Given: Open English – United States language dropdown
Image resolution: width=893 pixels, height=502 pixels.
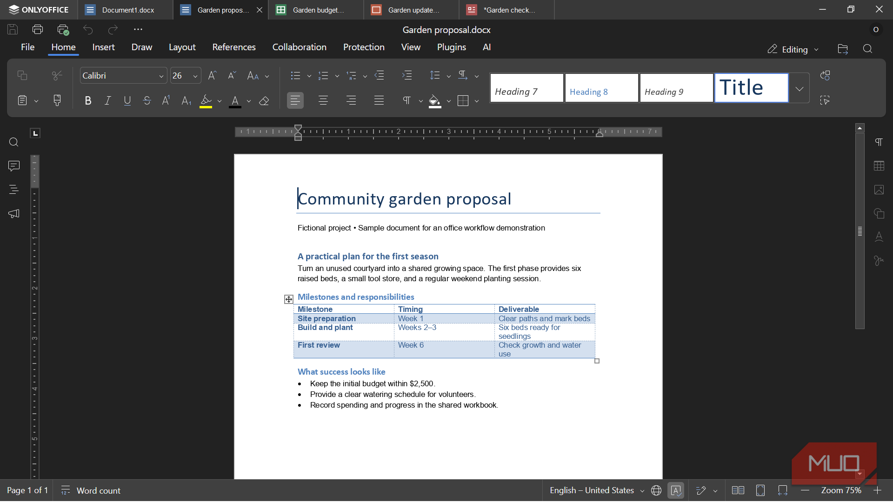Looking at the screenshot, I should click(x=597, y=490).
